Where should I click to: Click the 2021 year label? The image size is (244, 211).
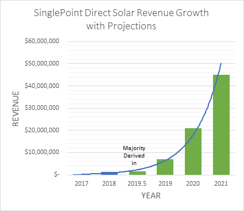pyautogui.click(x=221, y=183)
